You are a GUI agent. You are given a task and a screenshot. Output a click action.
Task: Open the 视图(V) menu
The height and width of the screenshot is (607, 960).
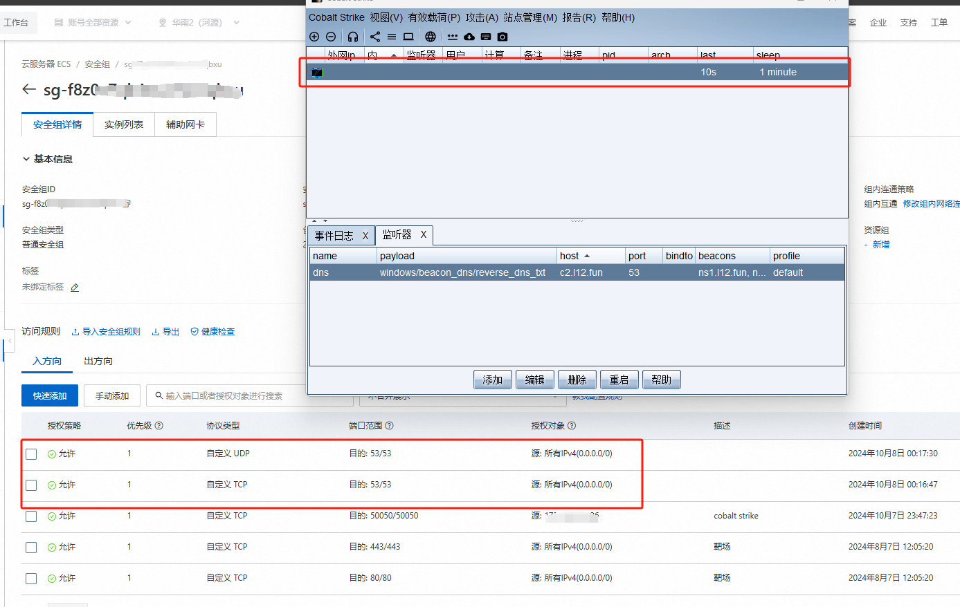386,17
